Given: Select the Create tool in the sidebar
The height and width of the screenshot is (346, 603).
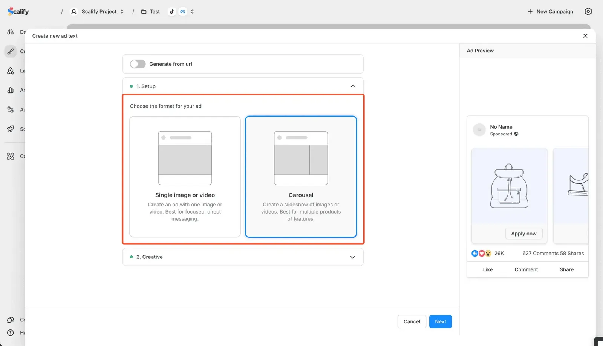Looking at the screenshot, I should (10, 51).
